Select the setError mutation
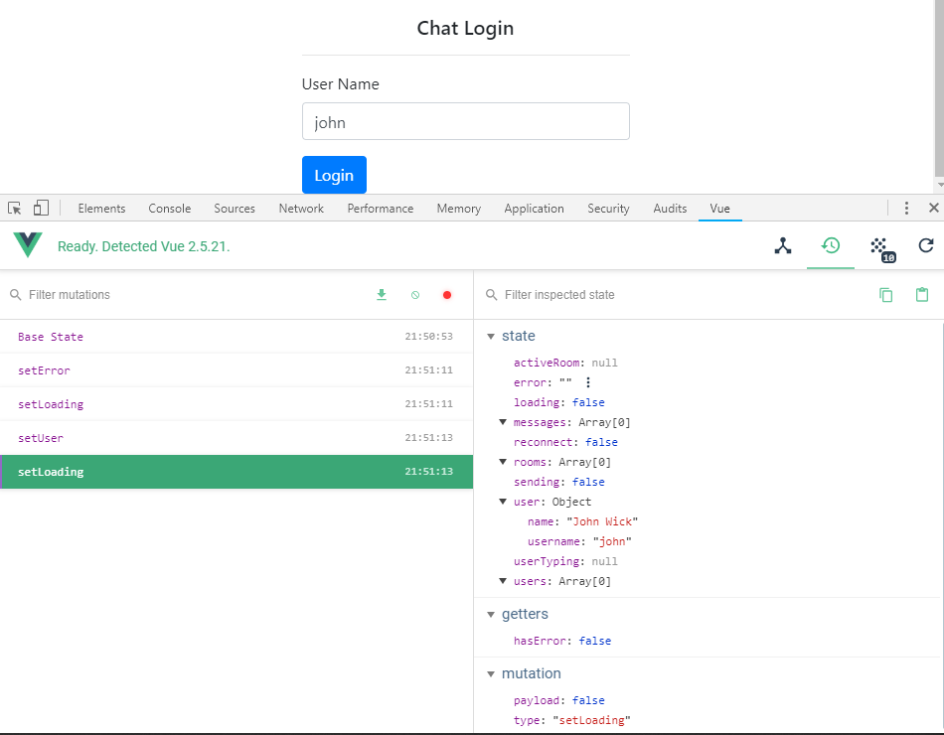 [236, 370]
